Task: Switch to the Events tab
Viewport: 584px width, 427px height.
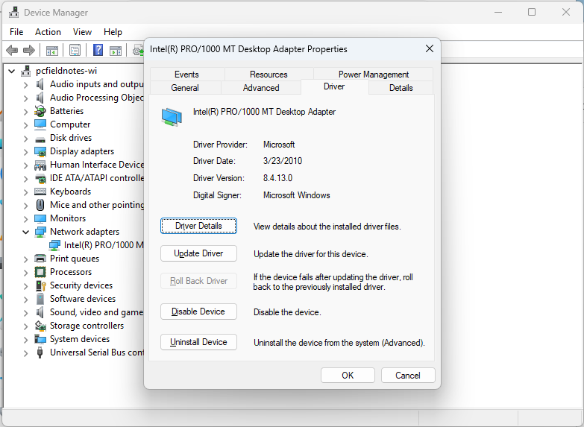Action: click(186, 74)
